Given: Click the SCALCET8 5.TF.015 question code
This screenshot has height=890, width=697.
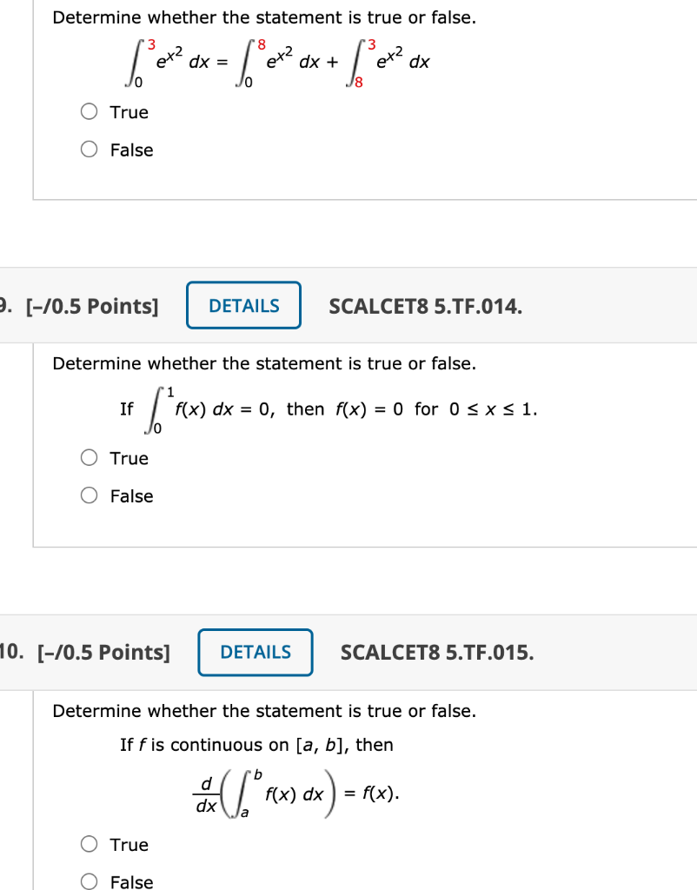Looking at the screenshot, I should pos(437,653).
